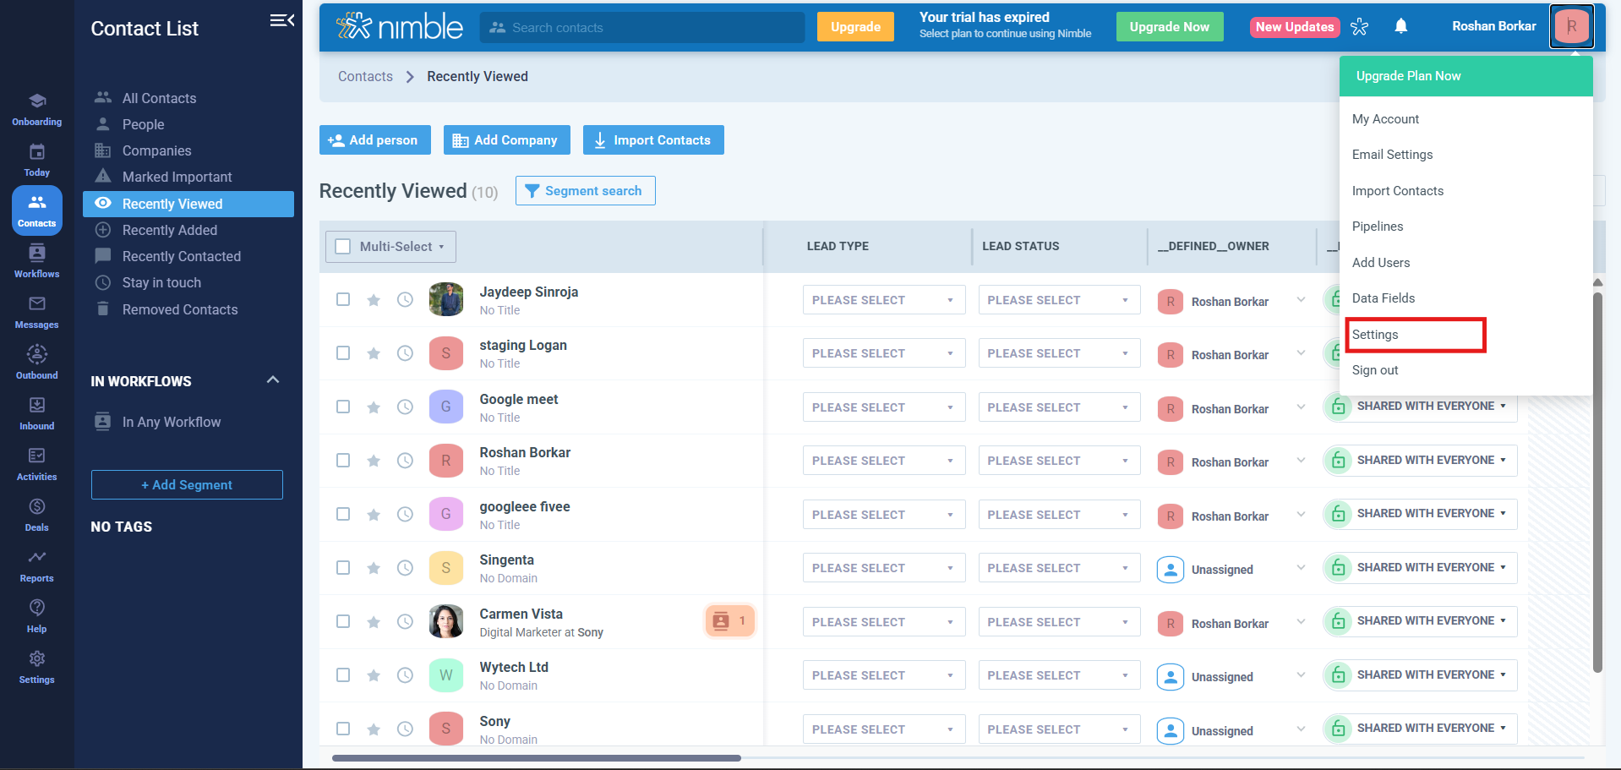Tick the Multi-Select master checkbox
Viewport: 1621px width, 770px height.
coord(343,247)
